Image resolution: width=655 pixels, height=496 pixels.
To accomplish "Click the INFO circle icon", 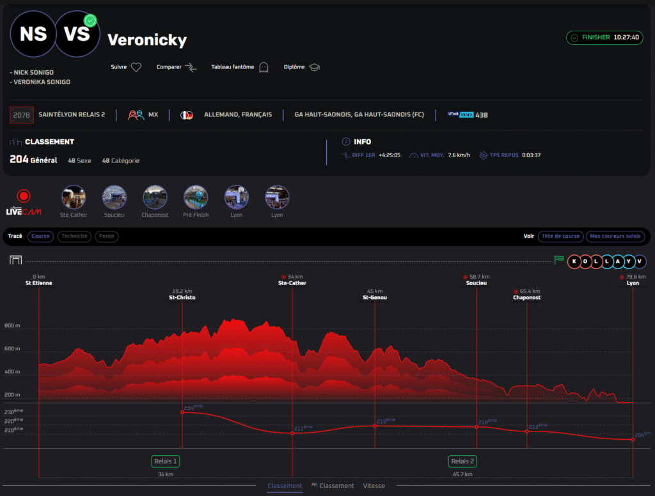I will point(346,142).
